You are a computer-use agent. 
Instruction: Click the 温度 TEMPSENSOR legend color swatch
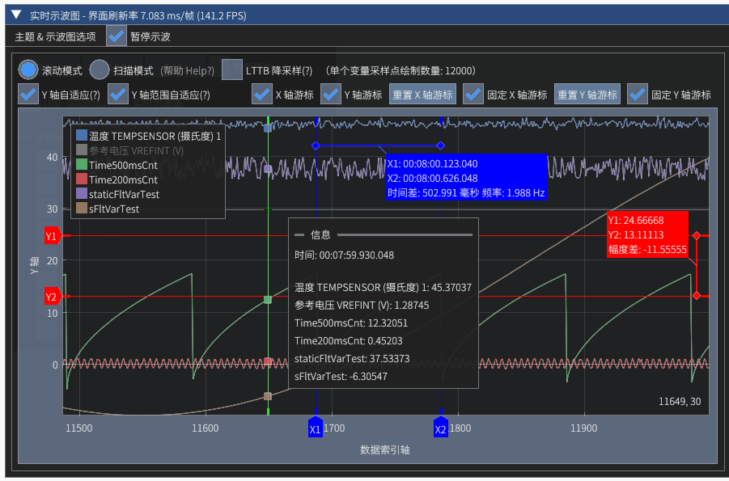[81, 137]
